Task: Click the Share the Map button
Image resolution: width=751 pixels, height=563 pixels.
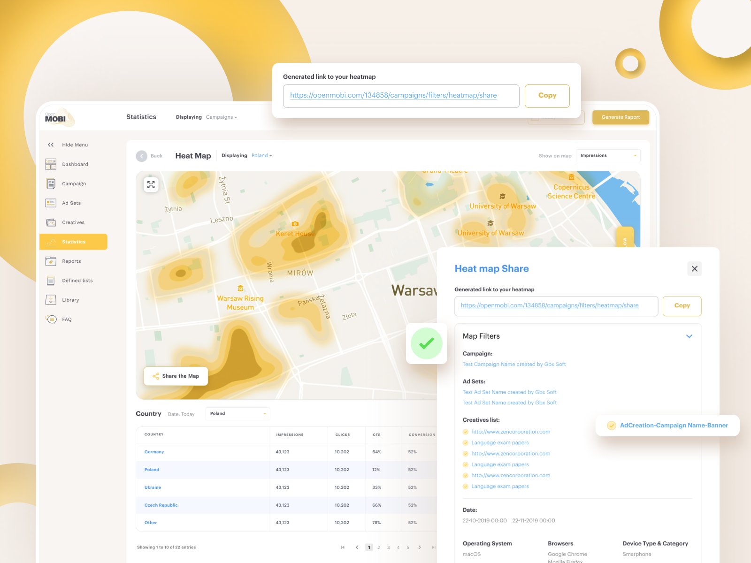Action: click(176, 376)
